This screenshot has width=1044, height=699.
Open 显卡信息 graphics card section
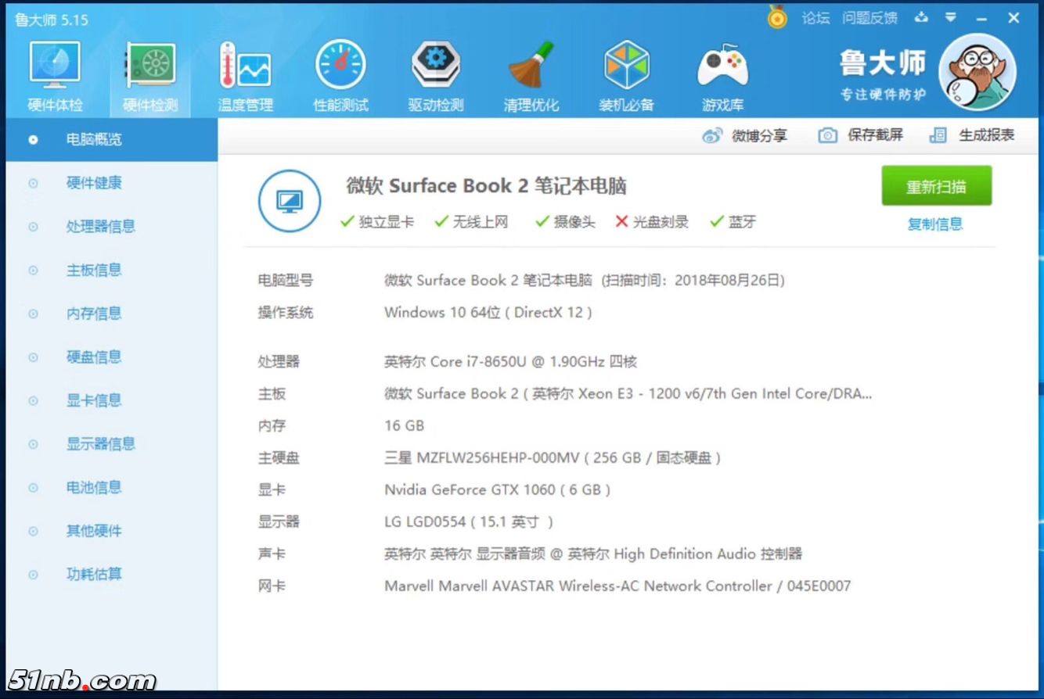94,401
